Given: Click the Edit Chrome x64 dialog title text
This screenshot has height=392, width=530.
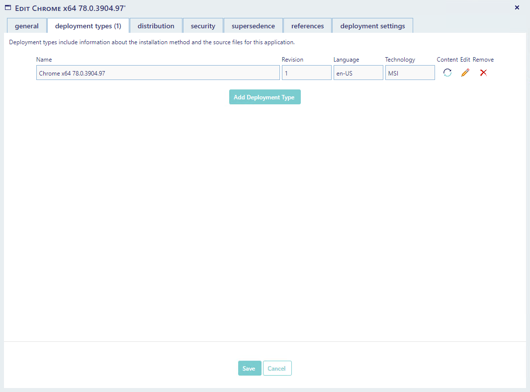Looking at the screenshot, I should point(70,8).
